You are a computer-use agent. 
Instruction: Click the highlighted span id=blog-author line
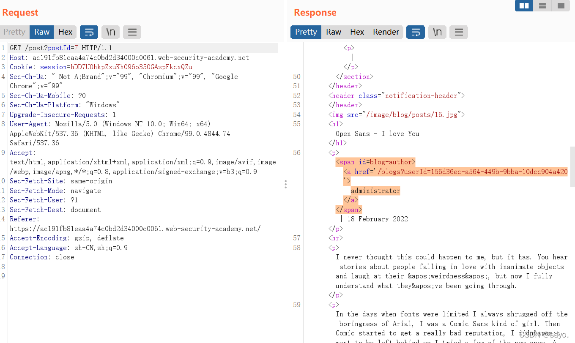coord(375,162)
